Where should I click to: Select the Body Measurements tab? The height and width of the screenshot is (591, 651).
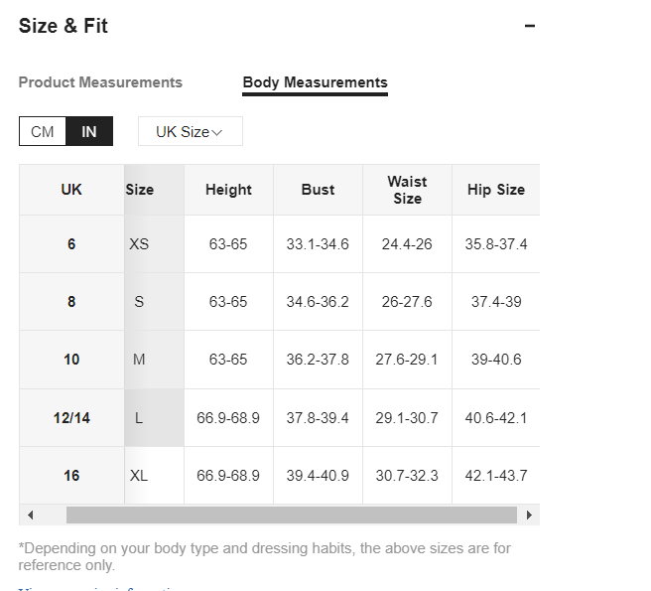(x=316, y=82)
